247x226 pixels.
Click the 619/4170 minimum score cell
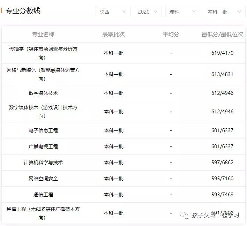(x=222, y=53)
